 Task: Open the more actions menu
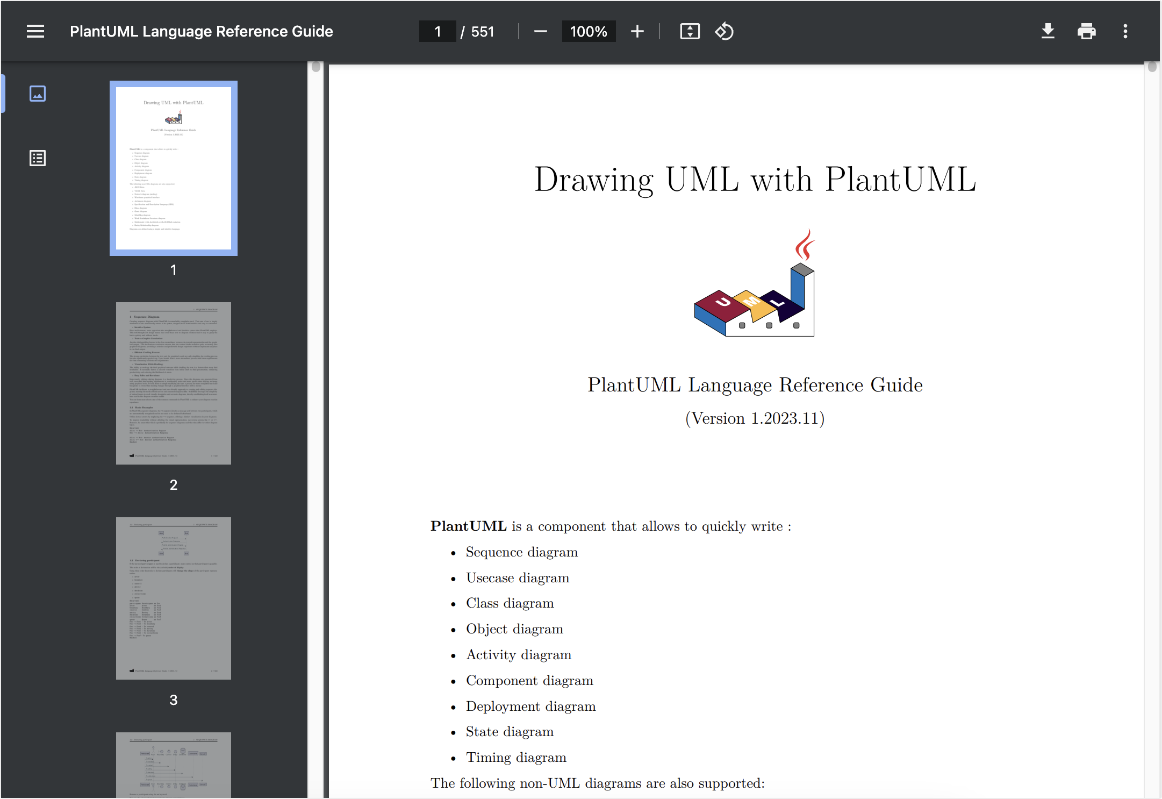(x=1125, y=32)
